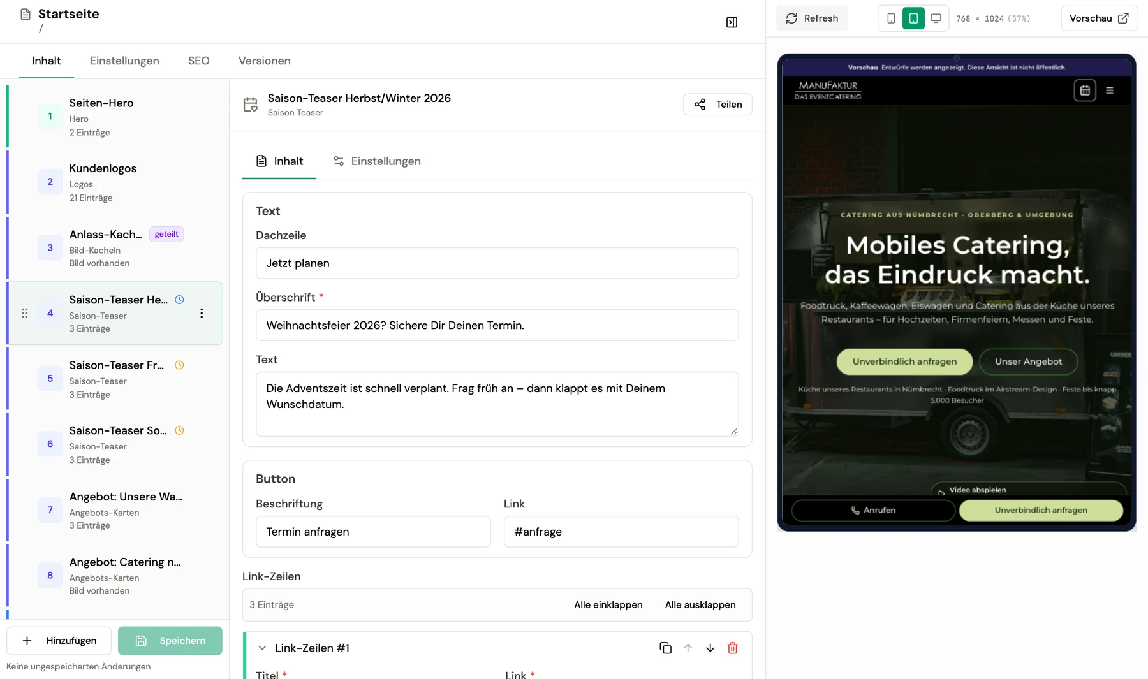The height and width of the screenshot is (679, 1148).
Task: Open the SEO tab
Action: [x=198, y=61]
